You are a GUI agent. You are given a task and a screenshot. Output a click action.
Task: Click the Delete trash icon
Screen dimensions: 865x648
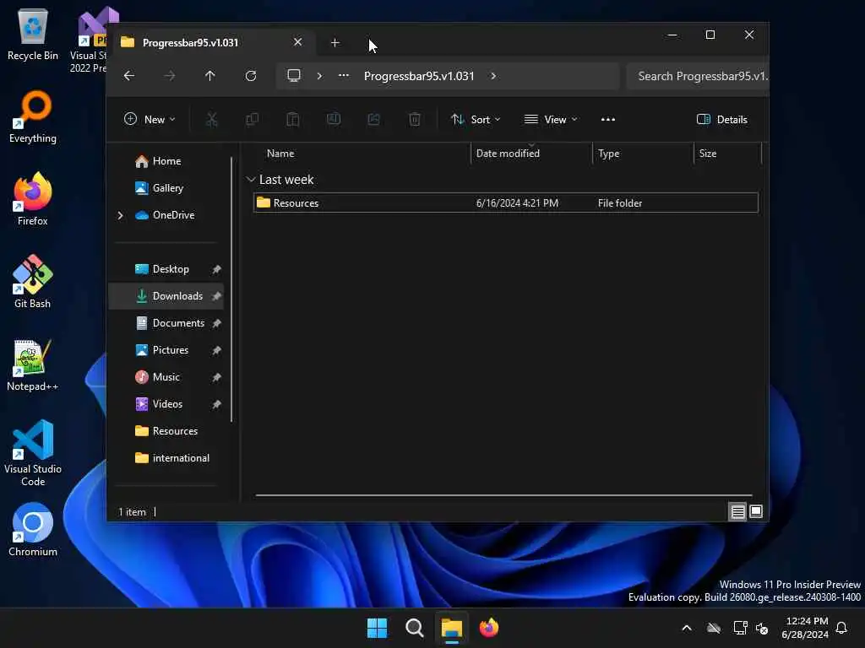pyautogui.click(x=415, y=120)
